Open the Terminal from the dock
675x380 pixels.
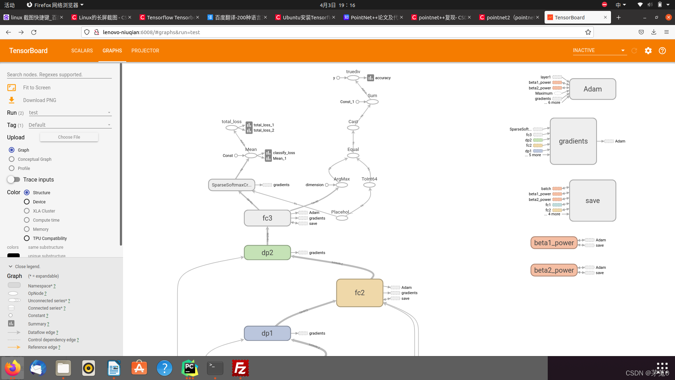tap(215, 368)
